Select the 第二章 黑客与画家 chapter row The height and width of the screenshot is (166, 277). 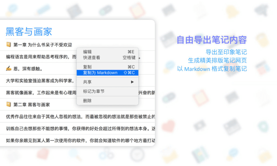coord(32,104)
